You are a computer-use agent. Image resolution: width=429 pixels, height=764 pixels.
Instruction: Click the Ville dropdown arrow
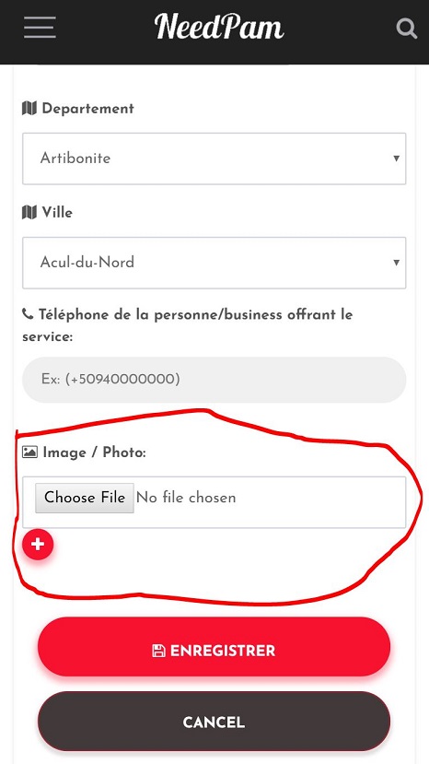(x=397, y=263)
